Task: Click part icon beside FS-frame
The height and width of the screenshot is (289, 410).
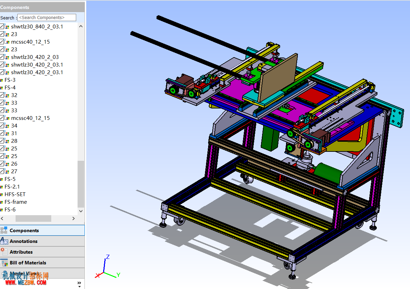Action: click(2, 202)
